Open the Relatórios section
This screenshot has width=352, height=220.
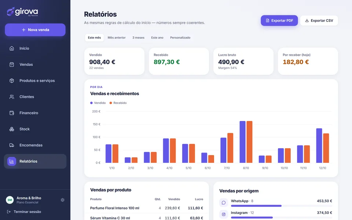coord(35,161)
